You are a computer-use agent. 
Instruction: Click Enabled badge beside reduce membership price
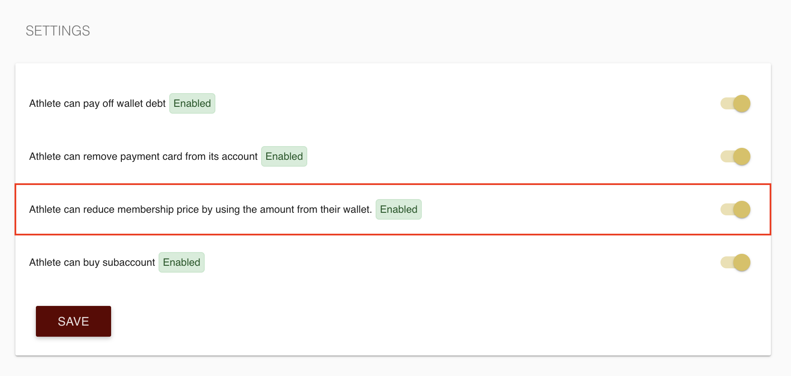[399, 209]
